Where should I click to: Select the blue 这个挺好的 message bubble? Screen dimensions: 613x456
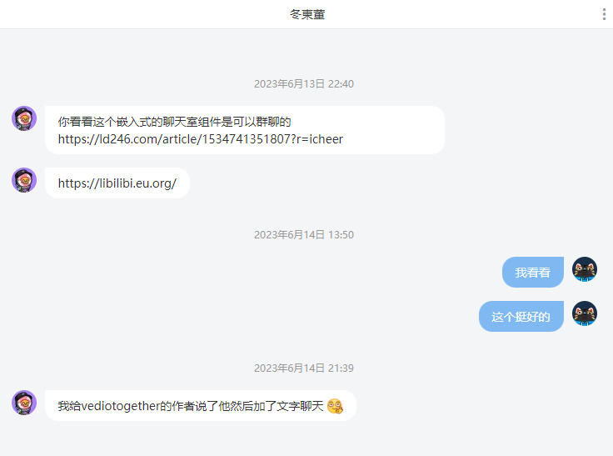[x=521, y=316]
